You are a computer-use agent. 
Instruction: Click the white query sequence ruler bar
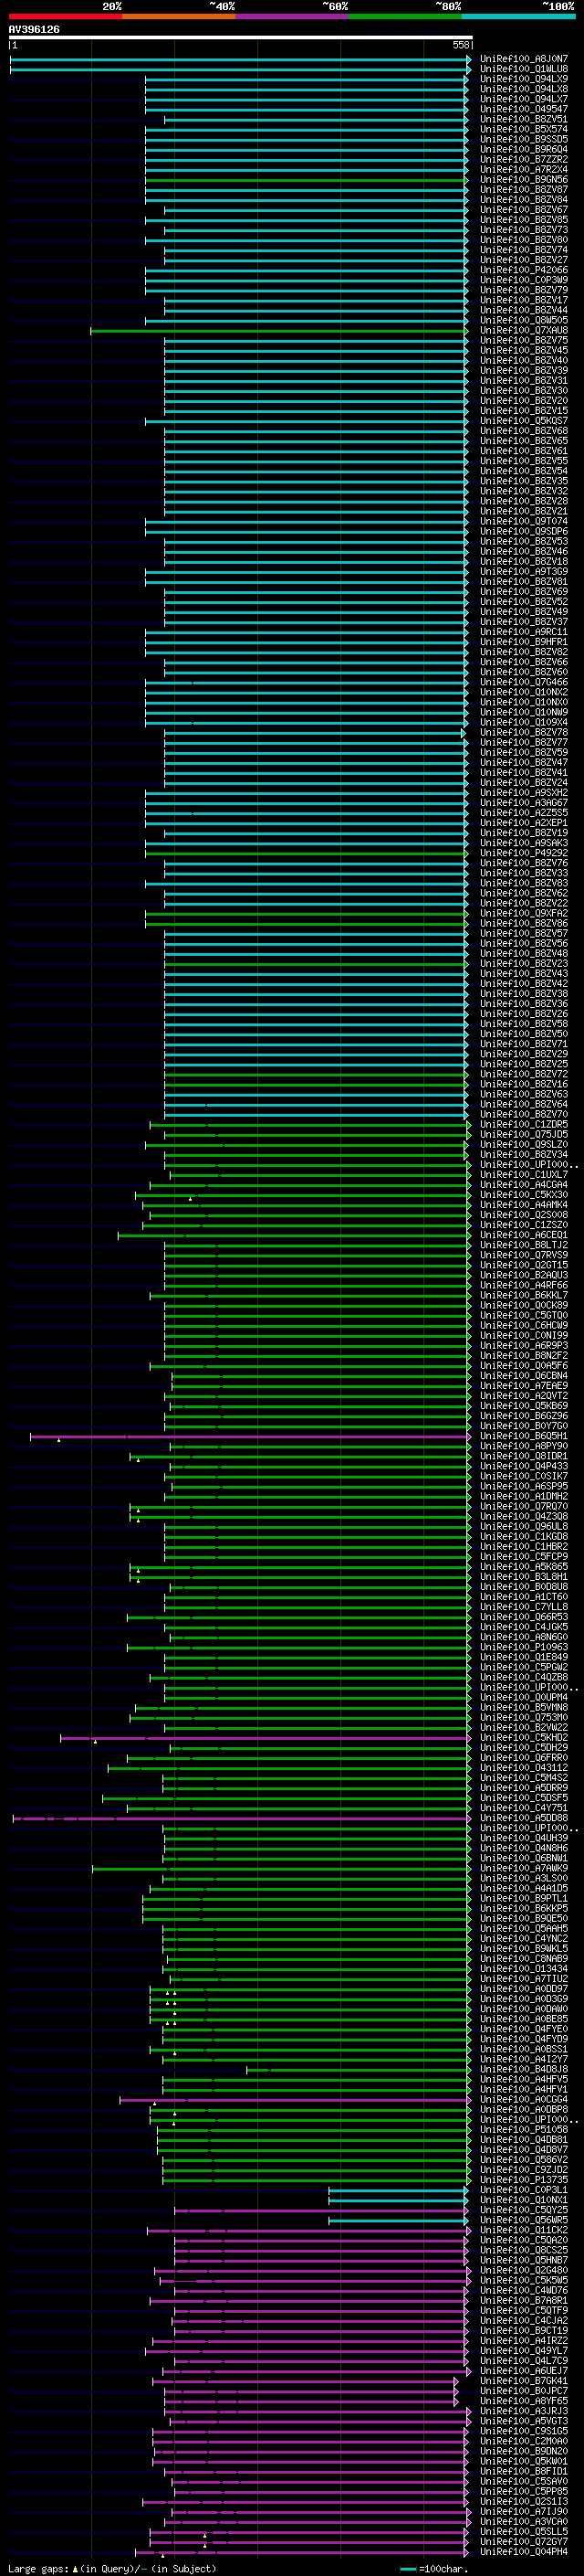(241, 37)
